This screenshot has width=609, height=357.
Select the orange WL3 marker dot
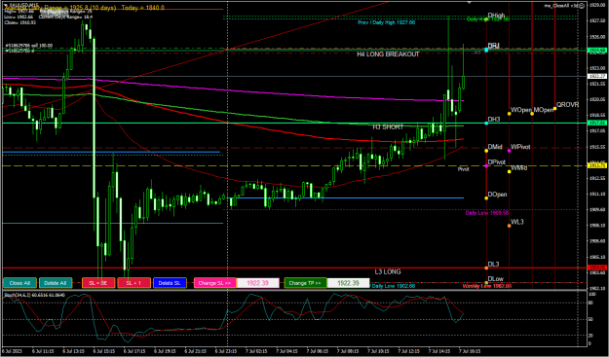tap(510, 226)
